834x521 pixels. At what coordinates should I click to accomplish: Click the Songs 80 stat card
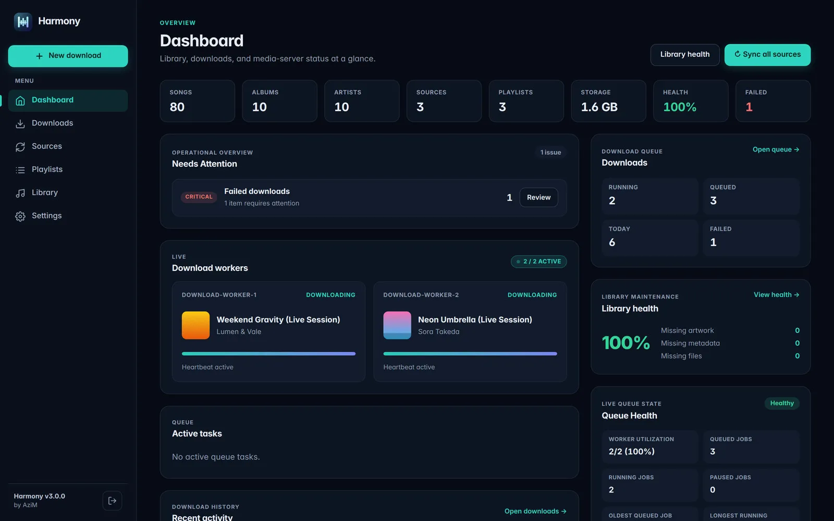pyautogui.click(x=198, y=101)
